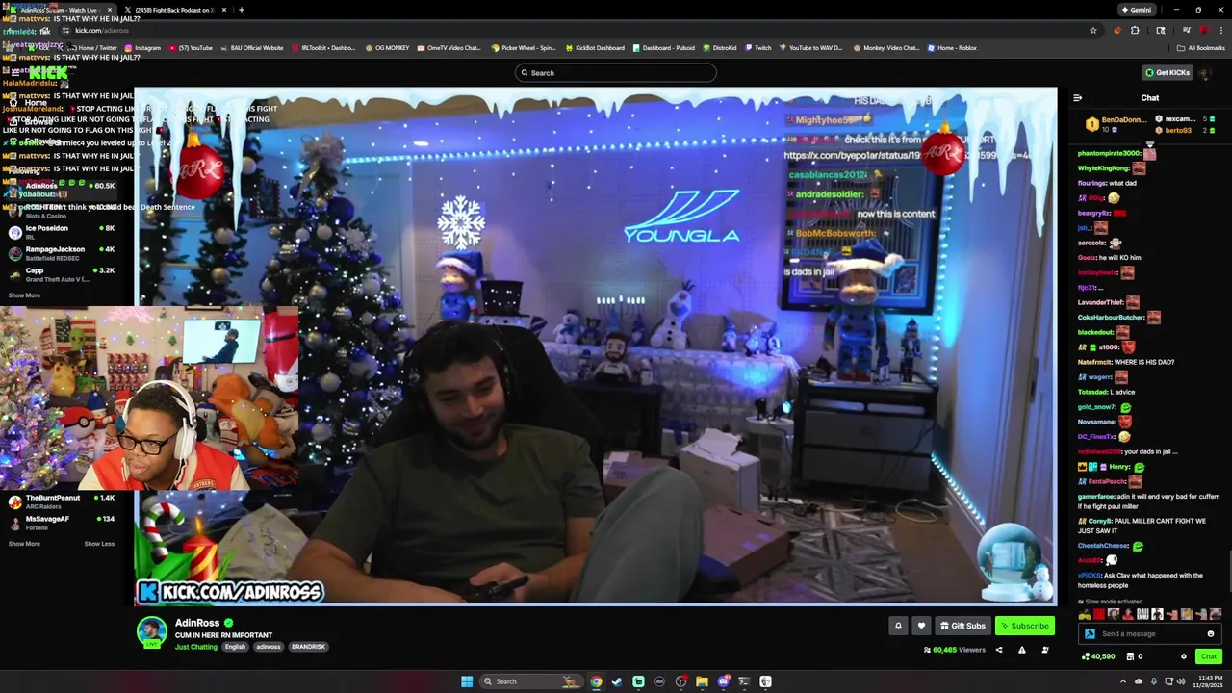Open Chrome extensions puzzle icon
Image resolution: width=1232 pixels, height=693 pixels.
(1135, 30)
